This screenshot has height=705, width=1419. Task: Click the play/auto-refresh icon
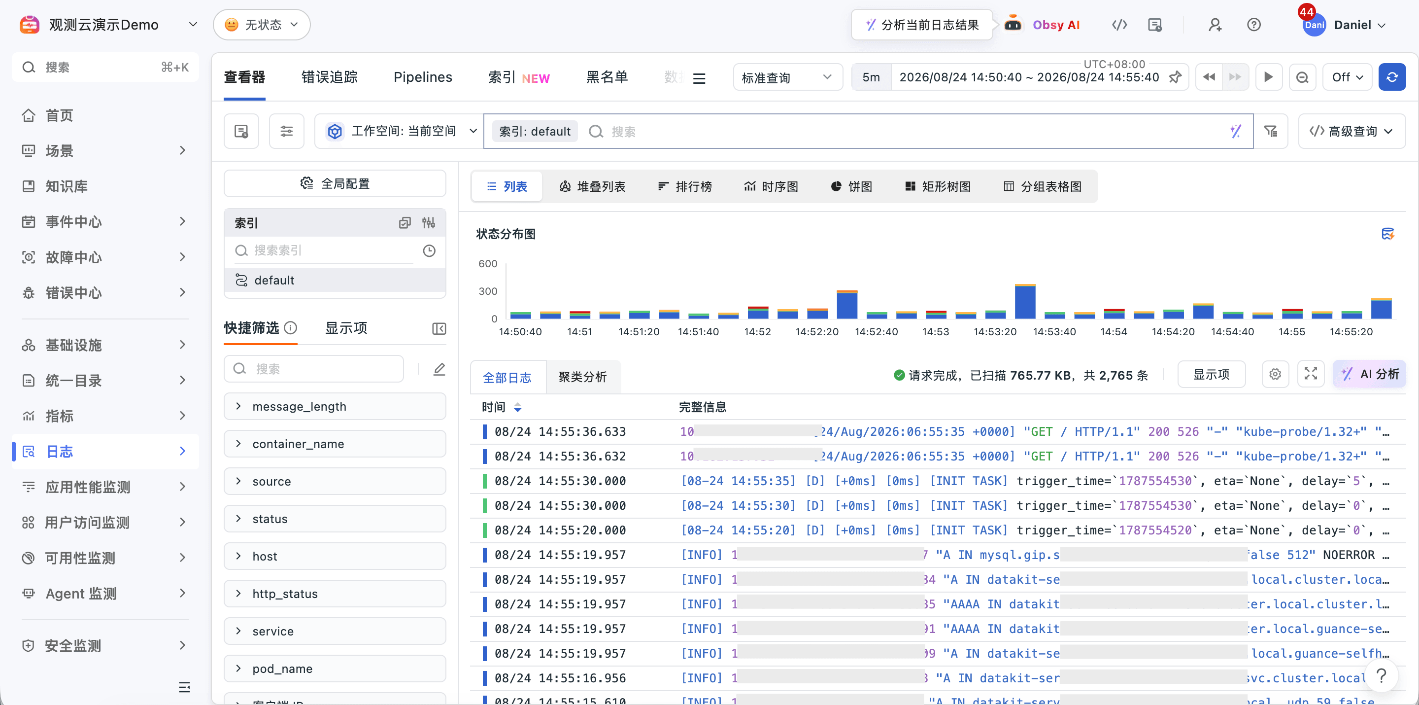(x=1269, y=77)
